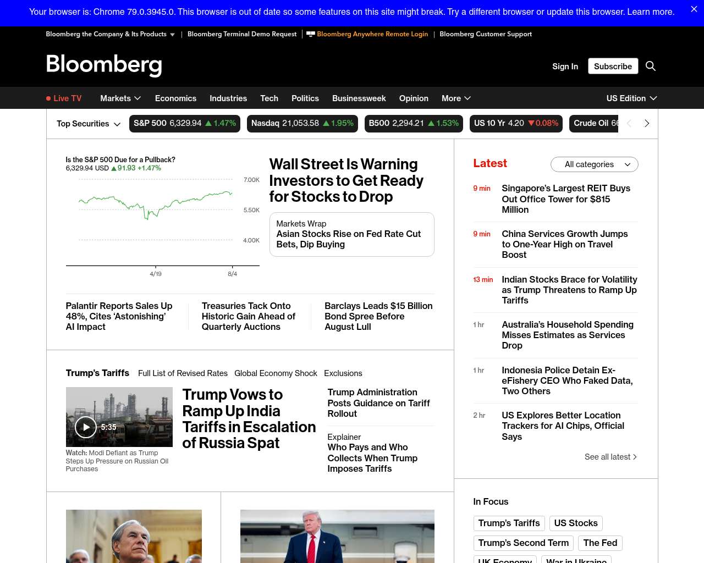Open Global Economy Shock link

[x=276, y=373]
